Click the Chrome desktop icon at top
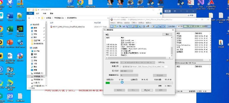 (x=80, y=4)
